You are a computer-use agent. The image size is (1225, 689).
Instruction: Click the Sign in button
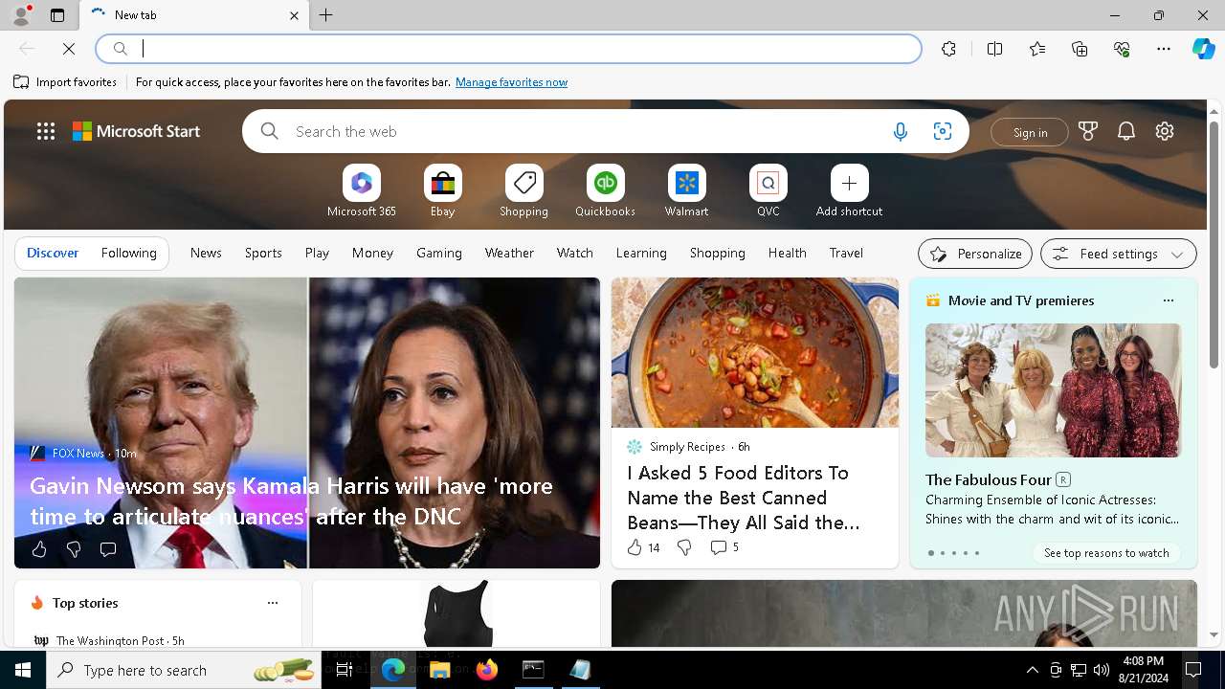pos(1030,132)
